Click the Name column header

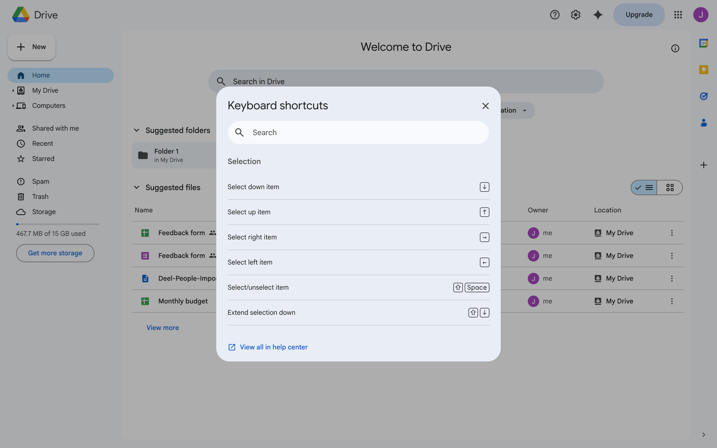(144, 210)
